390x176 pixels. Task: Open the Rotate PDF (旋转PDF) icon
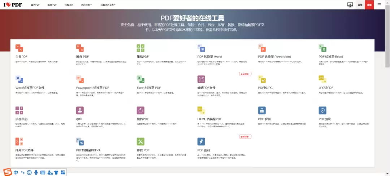pos(140,110)
